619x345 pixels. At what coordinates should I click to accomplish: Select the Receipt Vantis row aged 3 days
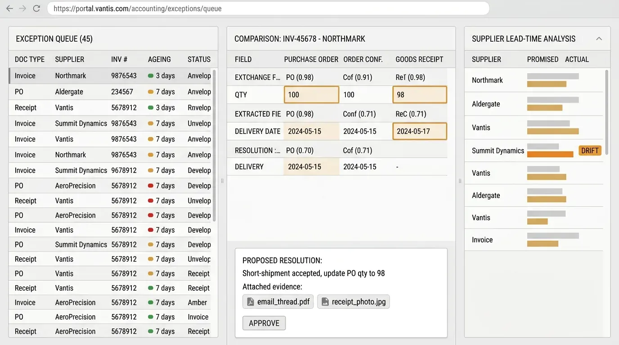111,107
